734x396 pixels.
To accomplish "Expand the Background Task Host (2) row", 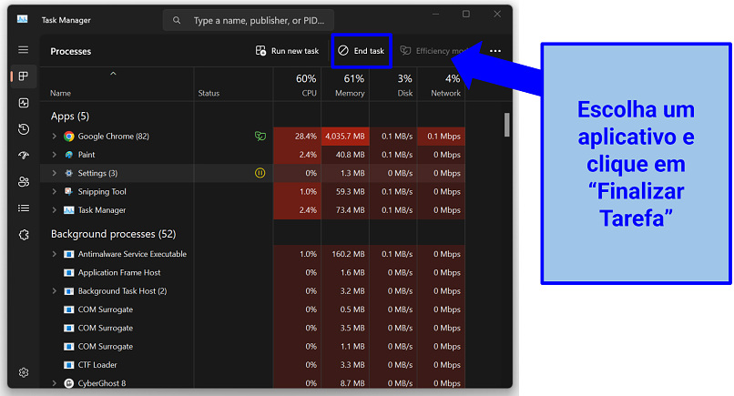I will 55,291.
